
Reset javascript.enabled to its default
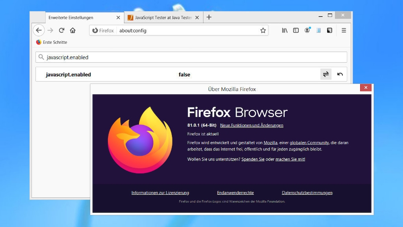(340, 74)
